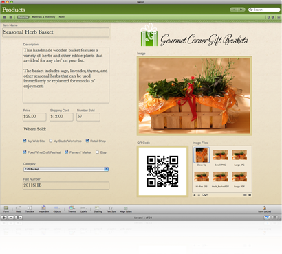
Task: Switch Image Files to grid view
Action: click(245, 195)
